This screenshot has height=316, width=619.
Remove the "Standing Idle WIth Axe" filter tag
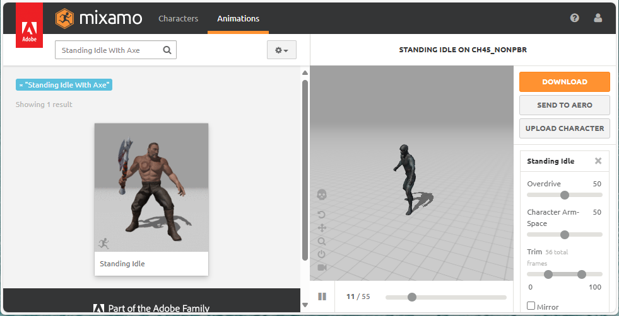[x=21, y=85]
